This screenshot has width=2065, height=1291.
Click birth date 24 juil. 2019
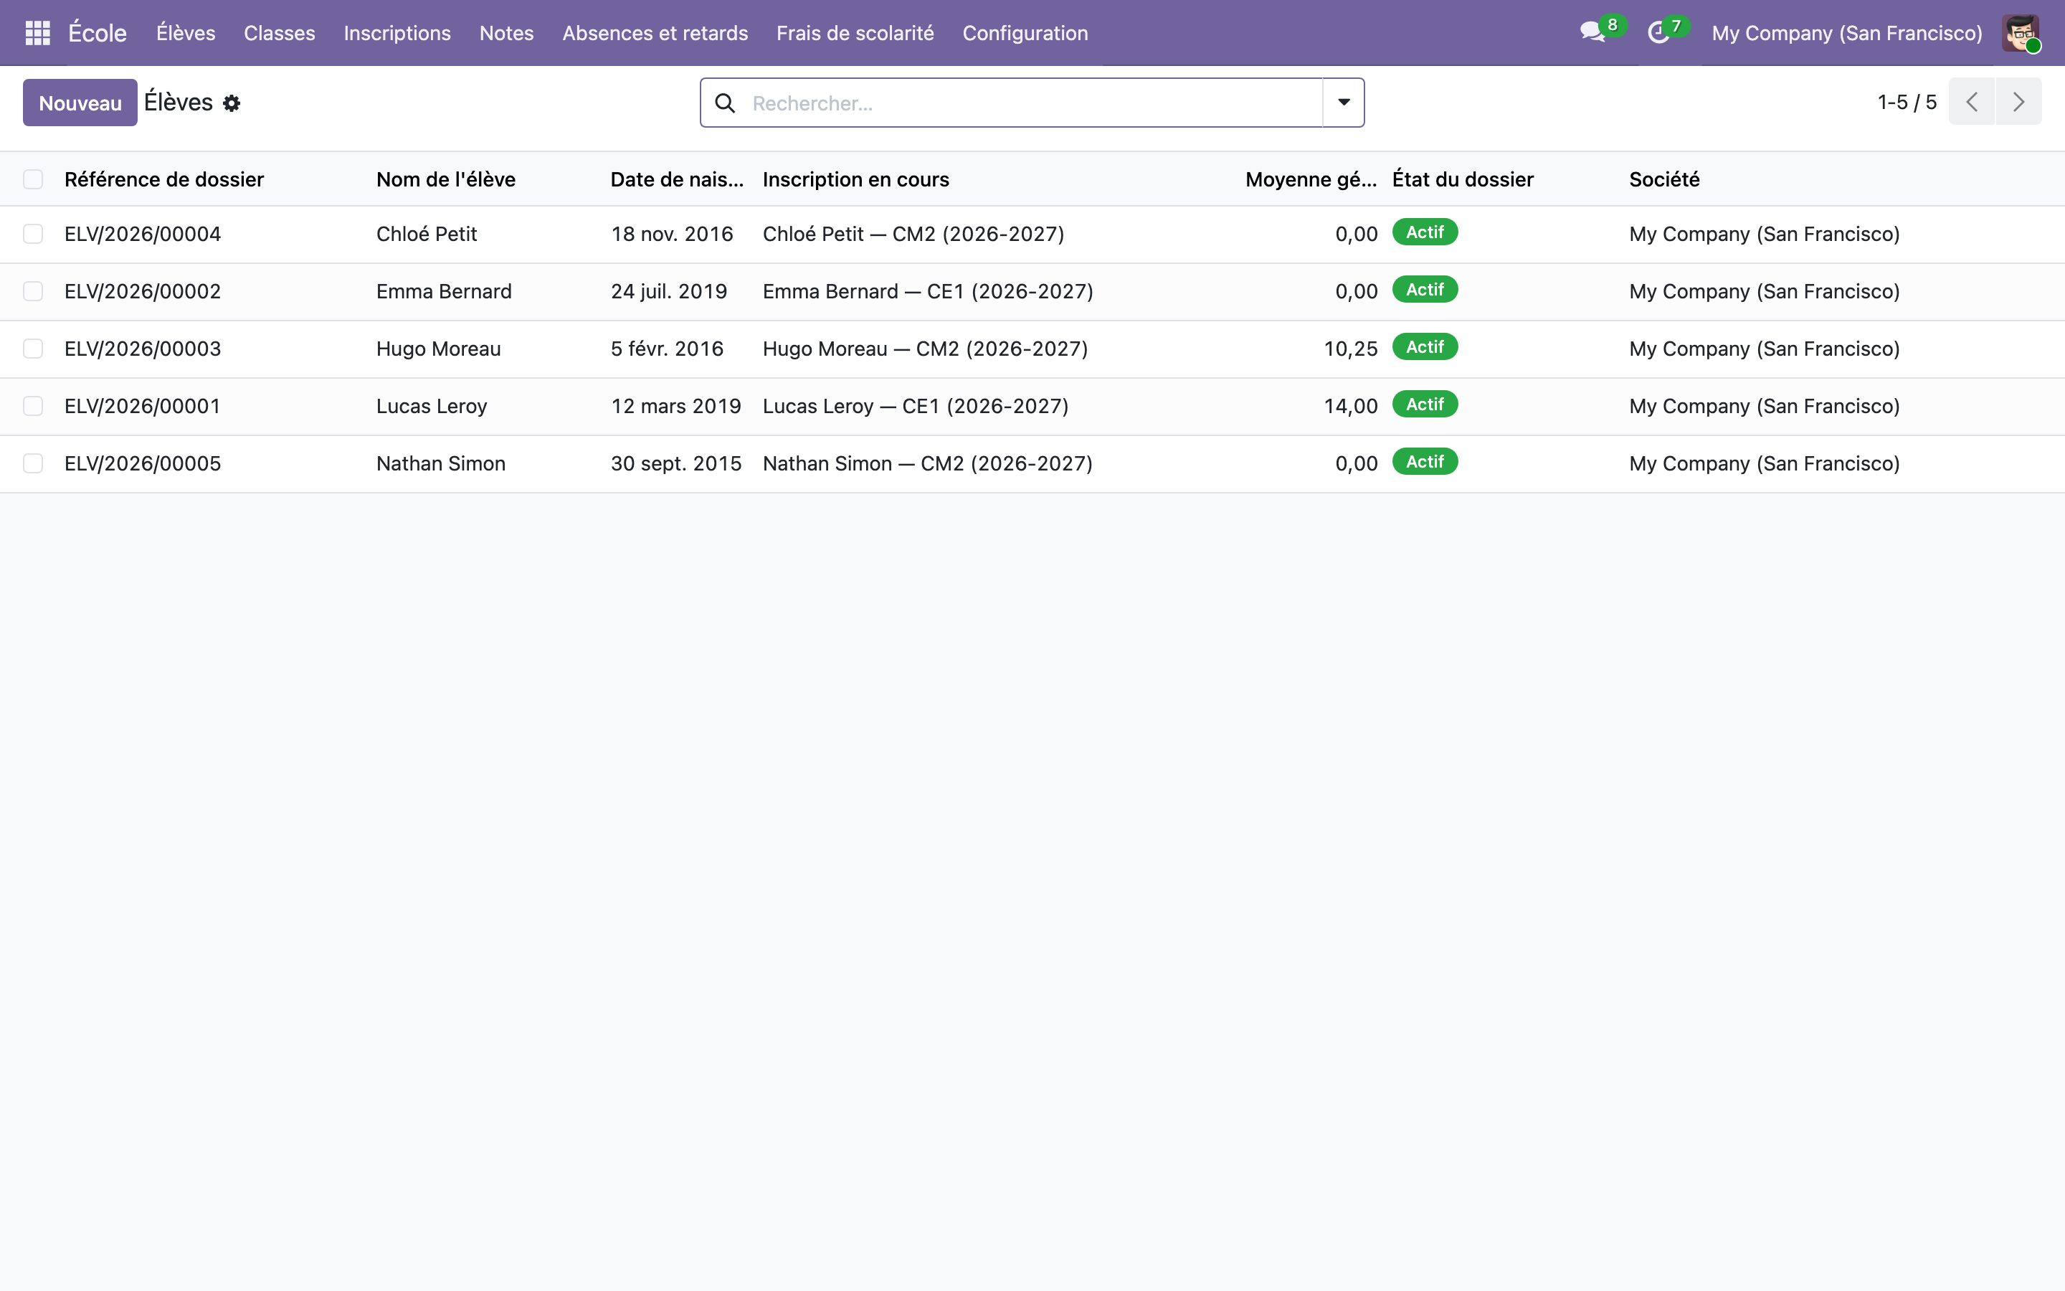pos(669,291)
